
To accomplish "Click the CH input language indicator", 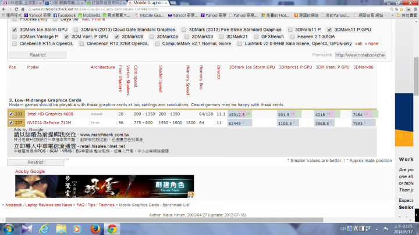I will [343, 229].
